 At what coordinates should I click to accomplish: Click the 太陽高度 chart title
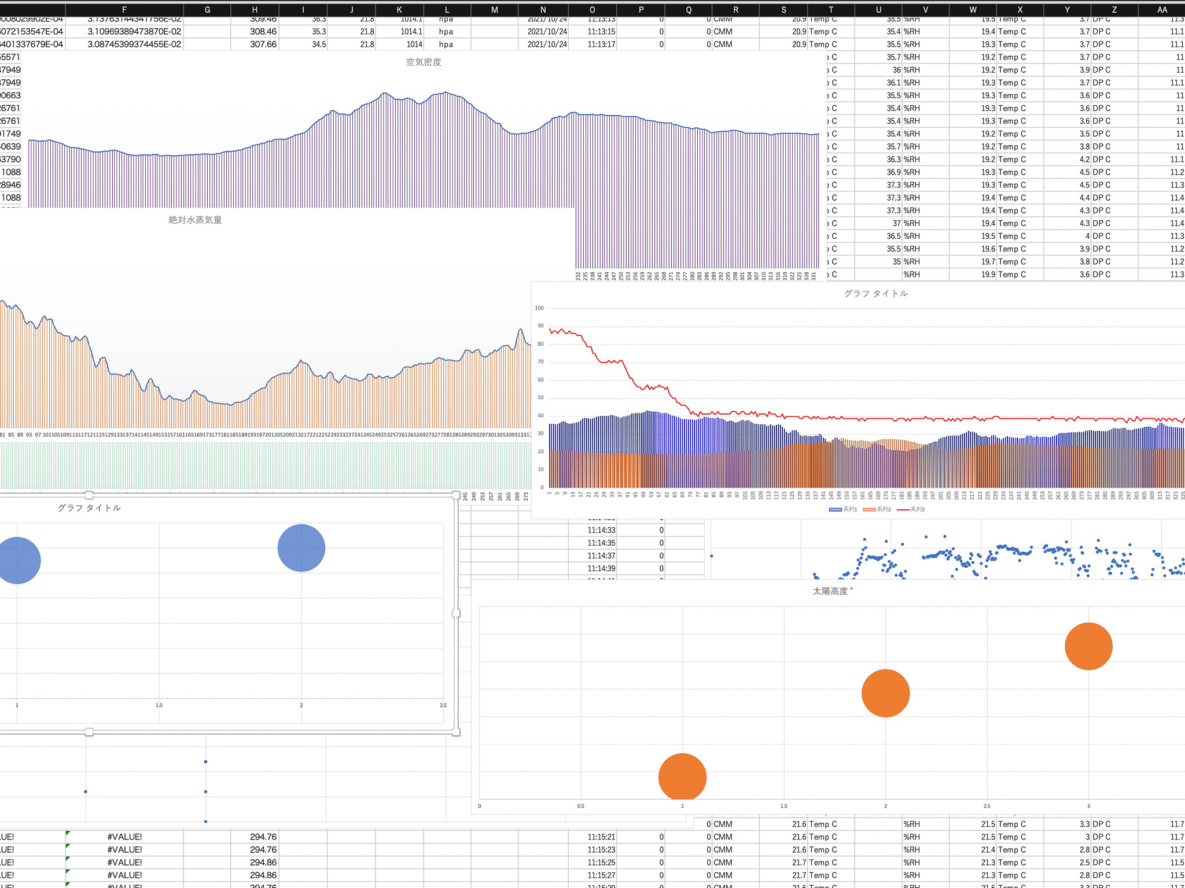pos(832,591)
